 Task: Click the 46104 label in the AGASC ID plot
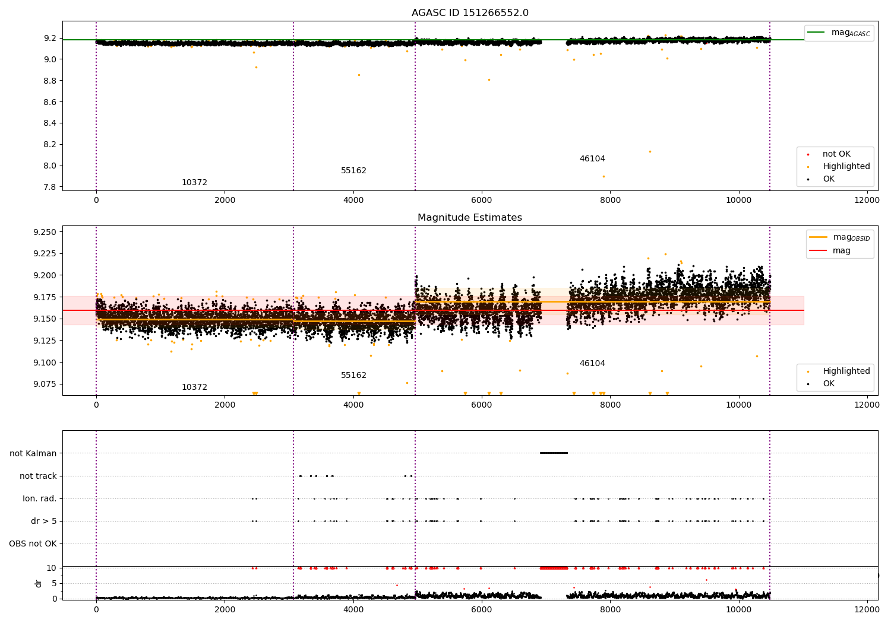point(592,159)
